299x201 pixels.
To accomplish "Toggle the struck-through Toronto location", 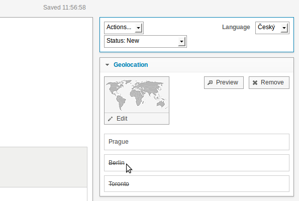I will pyautogui.click(x=196, y=183).
